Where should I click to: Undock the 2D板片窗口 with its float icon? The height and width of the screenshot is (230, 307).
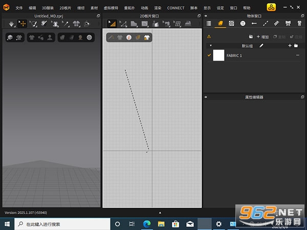(x=199, y=16)
